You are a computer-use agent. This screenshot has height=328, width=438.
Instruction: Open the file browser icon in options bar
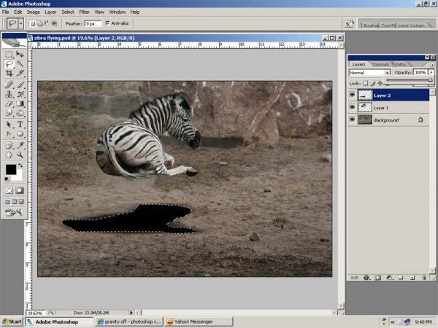350,24
